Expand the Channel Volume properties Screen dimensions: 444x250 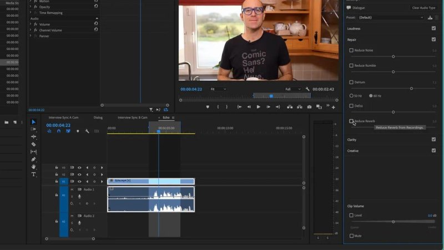(31, 30)
